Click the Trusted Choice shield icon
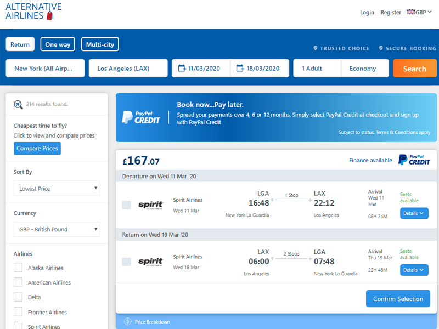The image size is (439, 329). pos(315,48)
